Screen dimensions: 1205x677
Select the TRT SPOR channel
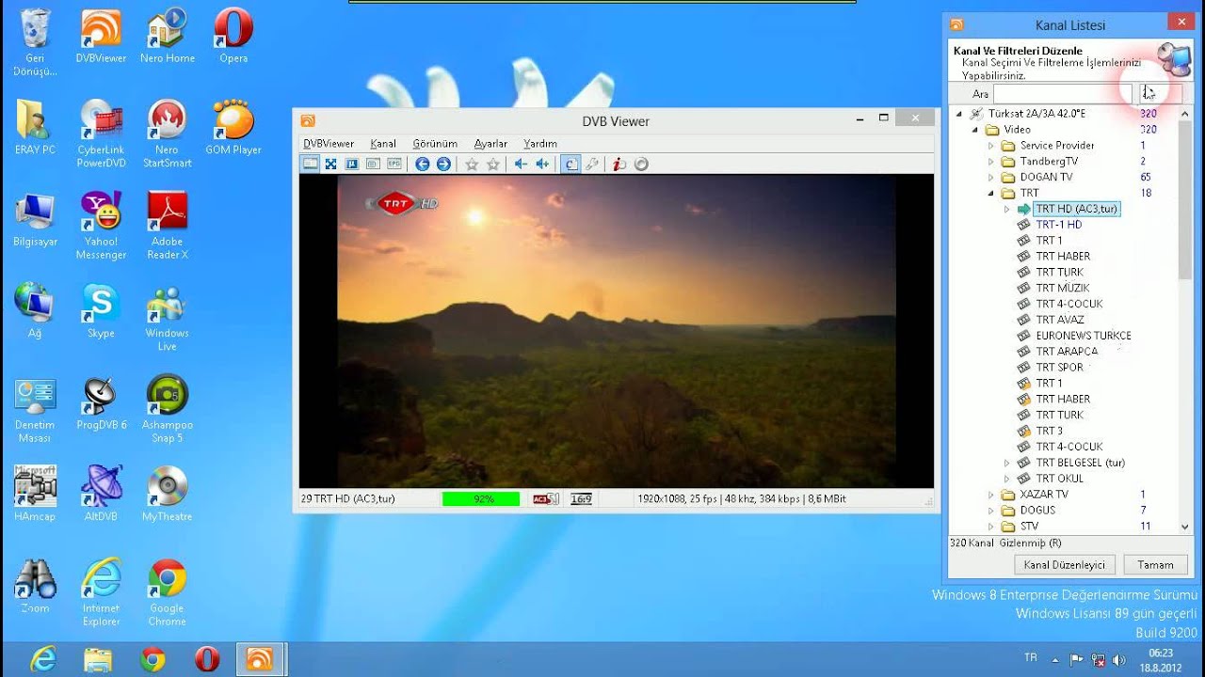pyautogui.click(x=1060, y=368)
